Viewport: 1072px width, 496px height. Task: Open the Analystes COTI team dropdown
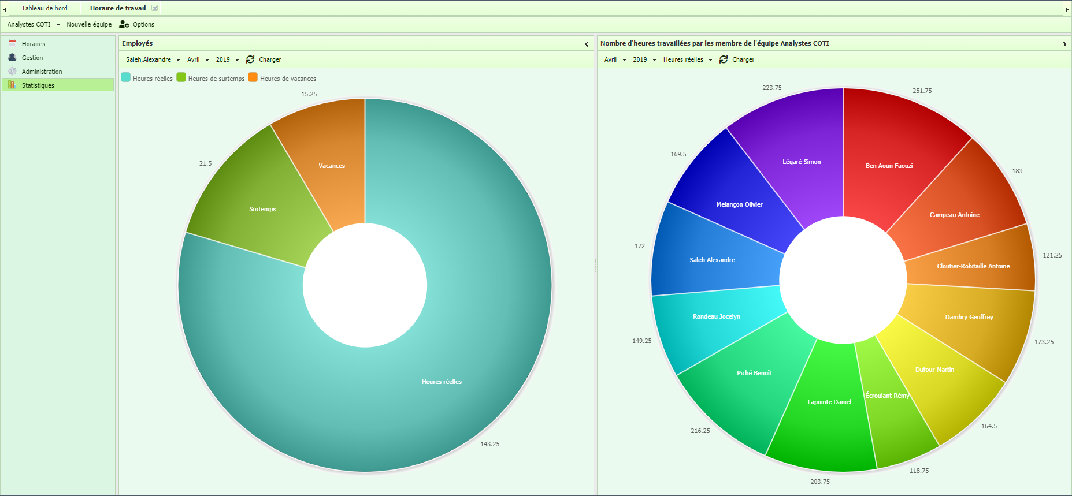34,24
